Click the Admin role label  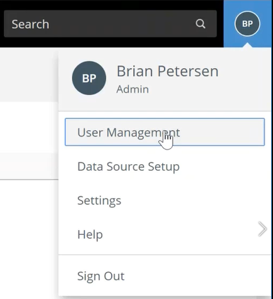[x=133, y=89]
